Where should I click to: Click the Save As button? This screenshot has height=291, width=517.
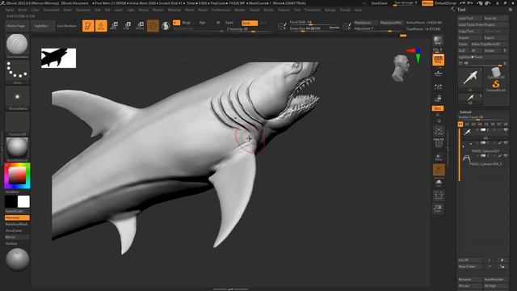495,19
